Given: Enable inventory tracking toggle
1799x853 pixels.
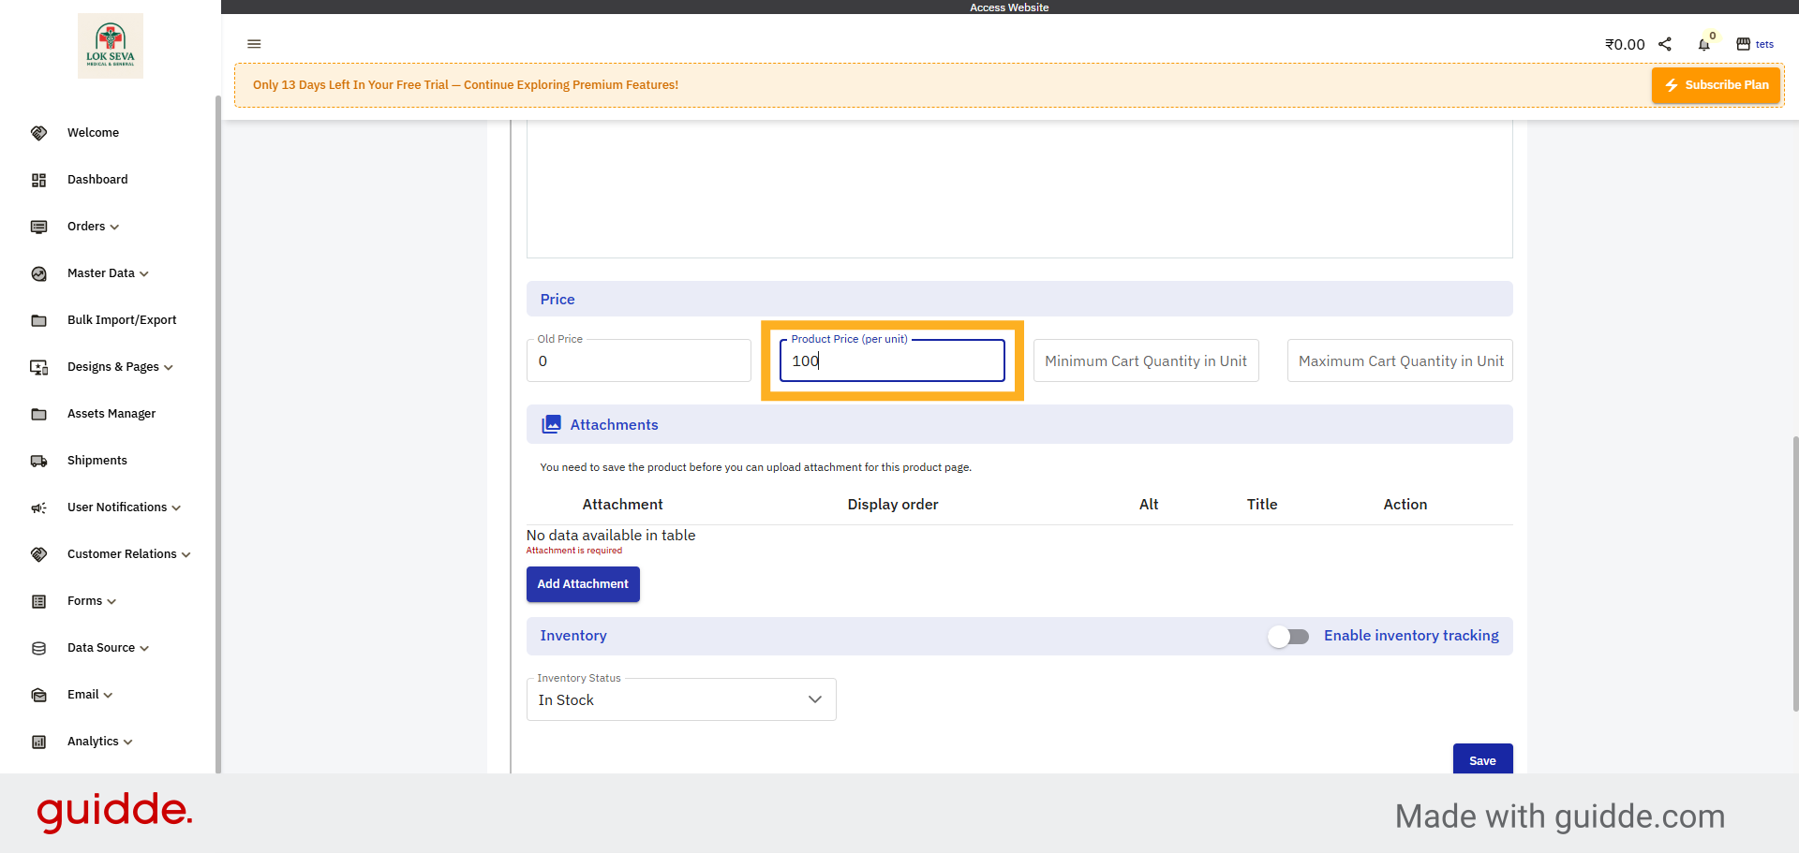Looking at the screenshot, I should (1288, 637).
